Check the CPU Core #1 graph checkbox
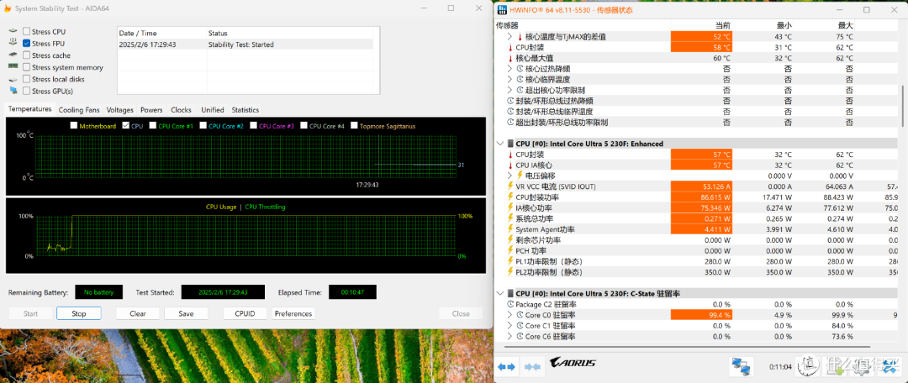This screenshot has height=383, width=908. (152, 125)
